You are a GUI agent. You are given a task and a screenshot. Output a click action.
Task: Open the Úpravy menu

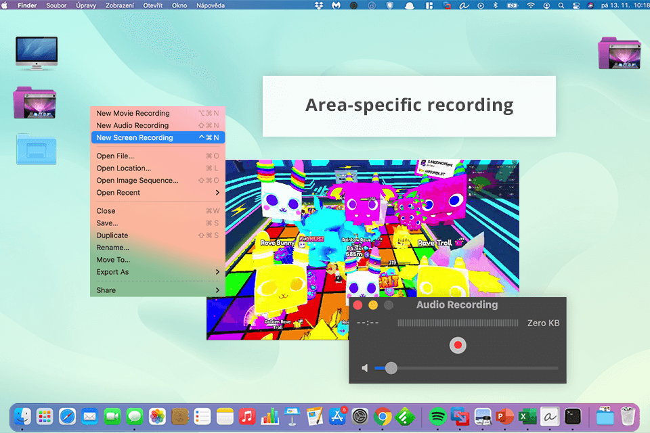click(86, 5)
